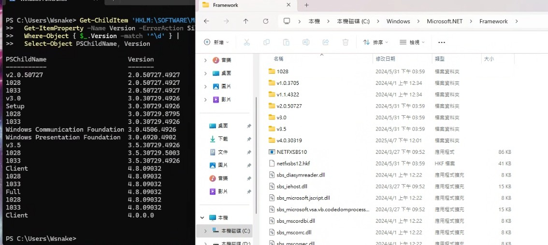Expand the top 影片 tree node arrow
This screenshot has height=245, width=548.
[205, 99]
